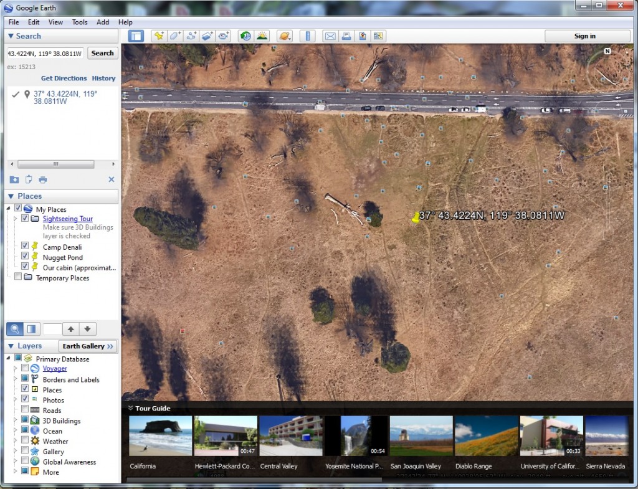Select the Add Placemark tool

(159, 36)
